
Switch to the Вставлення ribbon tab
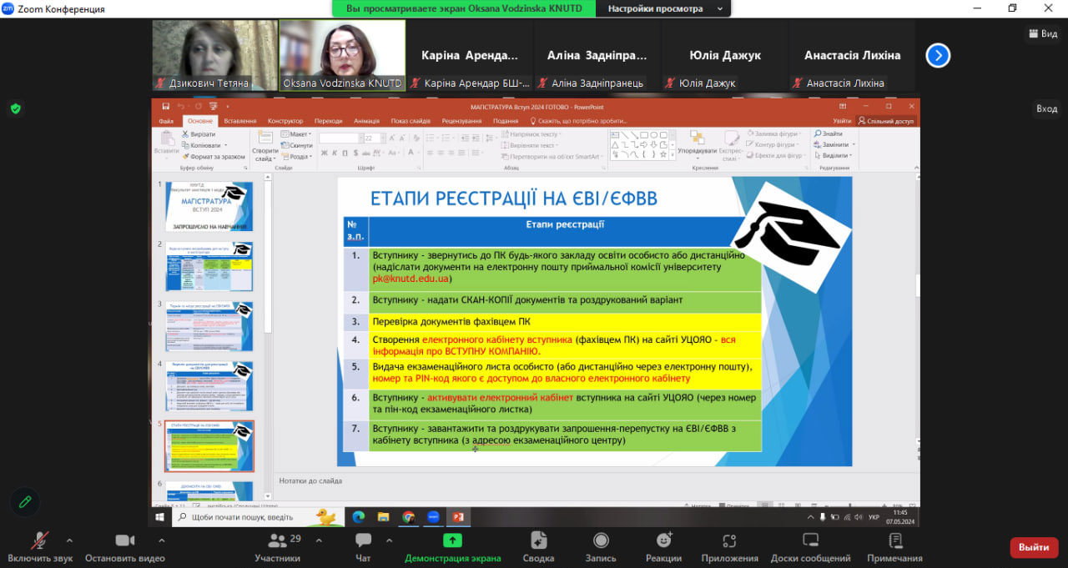(240, 121)
